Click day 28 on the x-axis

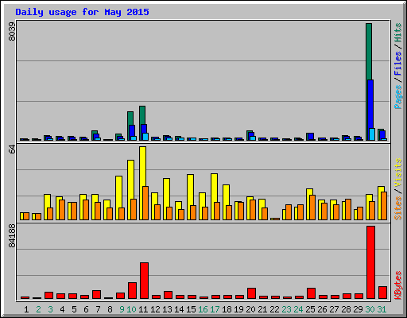pyautogui.click(x=346, y=309)
